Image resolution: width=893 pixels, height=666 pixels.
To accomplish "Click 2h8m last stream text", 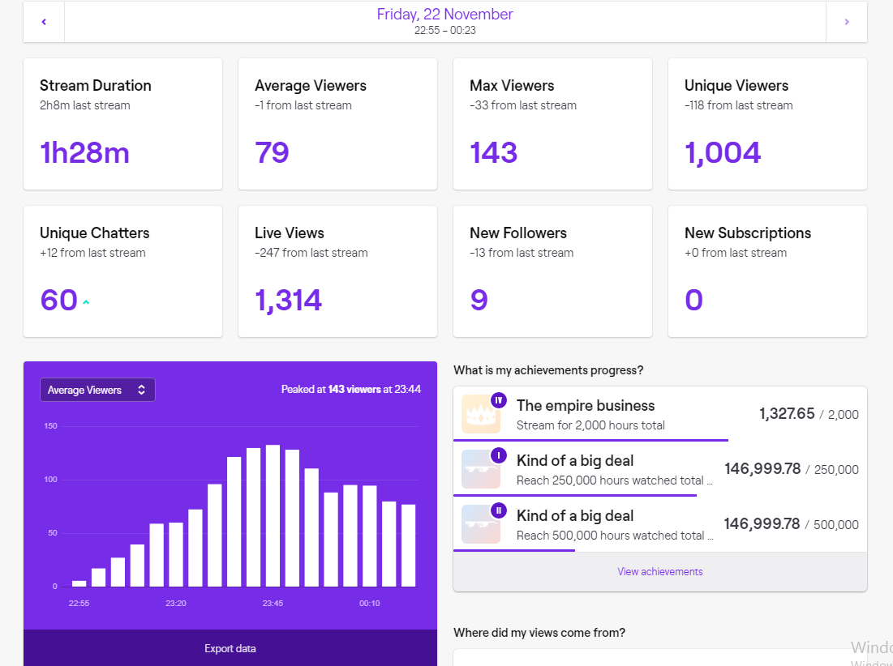I will [x=85, y=105].
